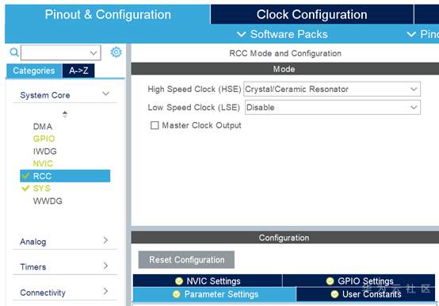Image resolution: width=439 pixels, height=306 pixels.
Task: Select IWDG in System Core list
Action: click(x=45, y=151)
